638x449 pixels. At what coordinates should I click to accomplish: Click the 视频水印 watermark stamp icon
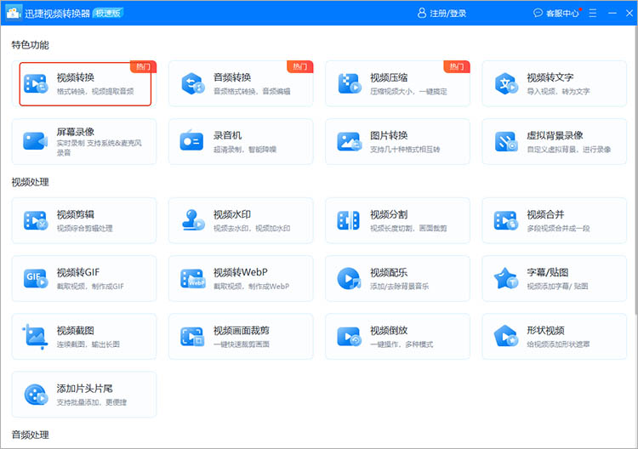tap(193, 220)
